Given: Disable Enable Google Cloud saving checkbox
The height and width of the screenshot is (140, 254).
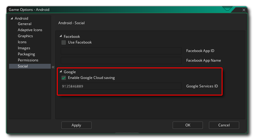Looking at the screenshot, I should click(64, 78).
